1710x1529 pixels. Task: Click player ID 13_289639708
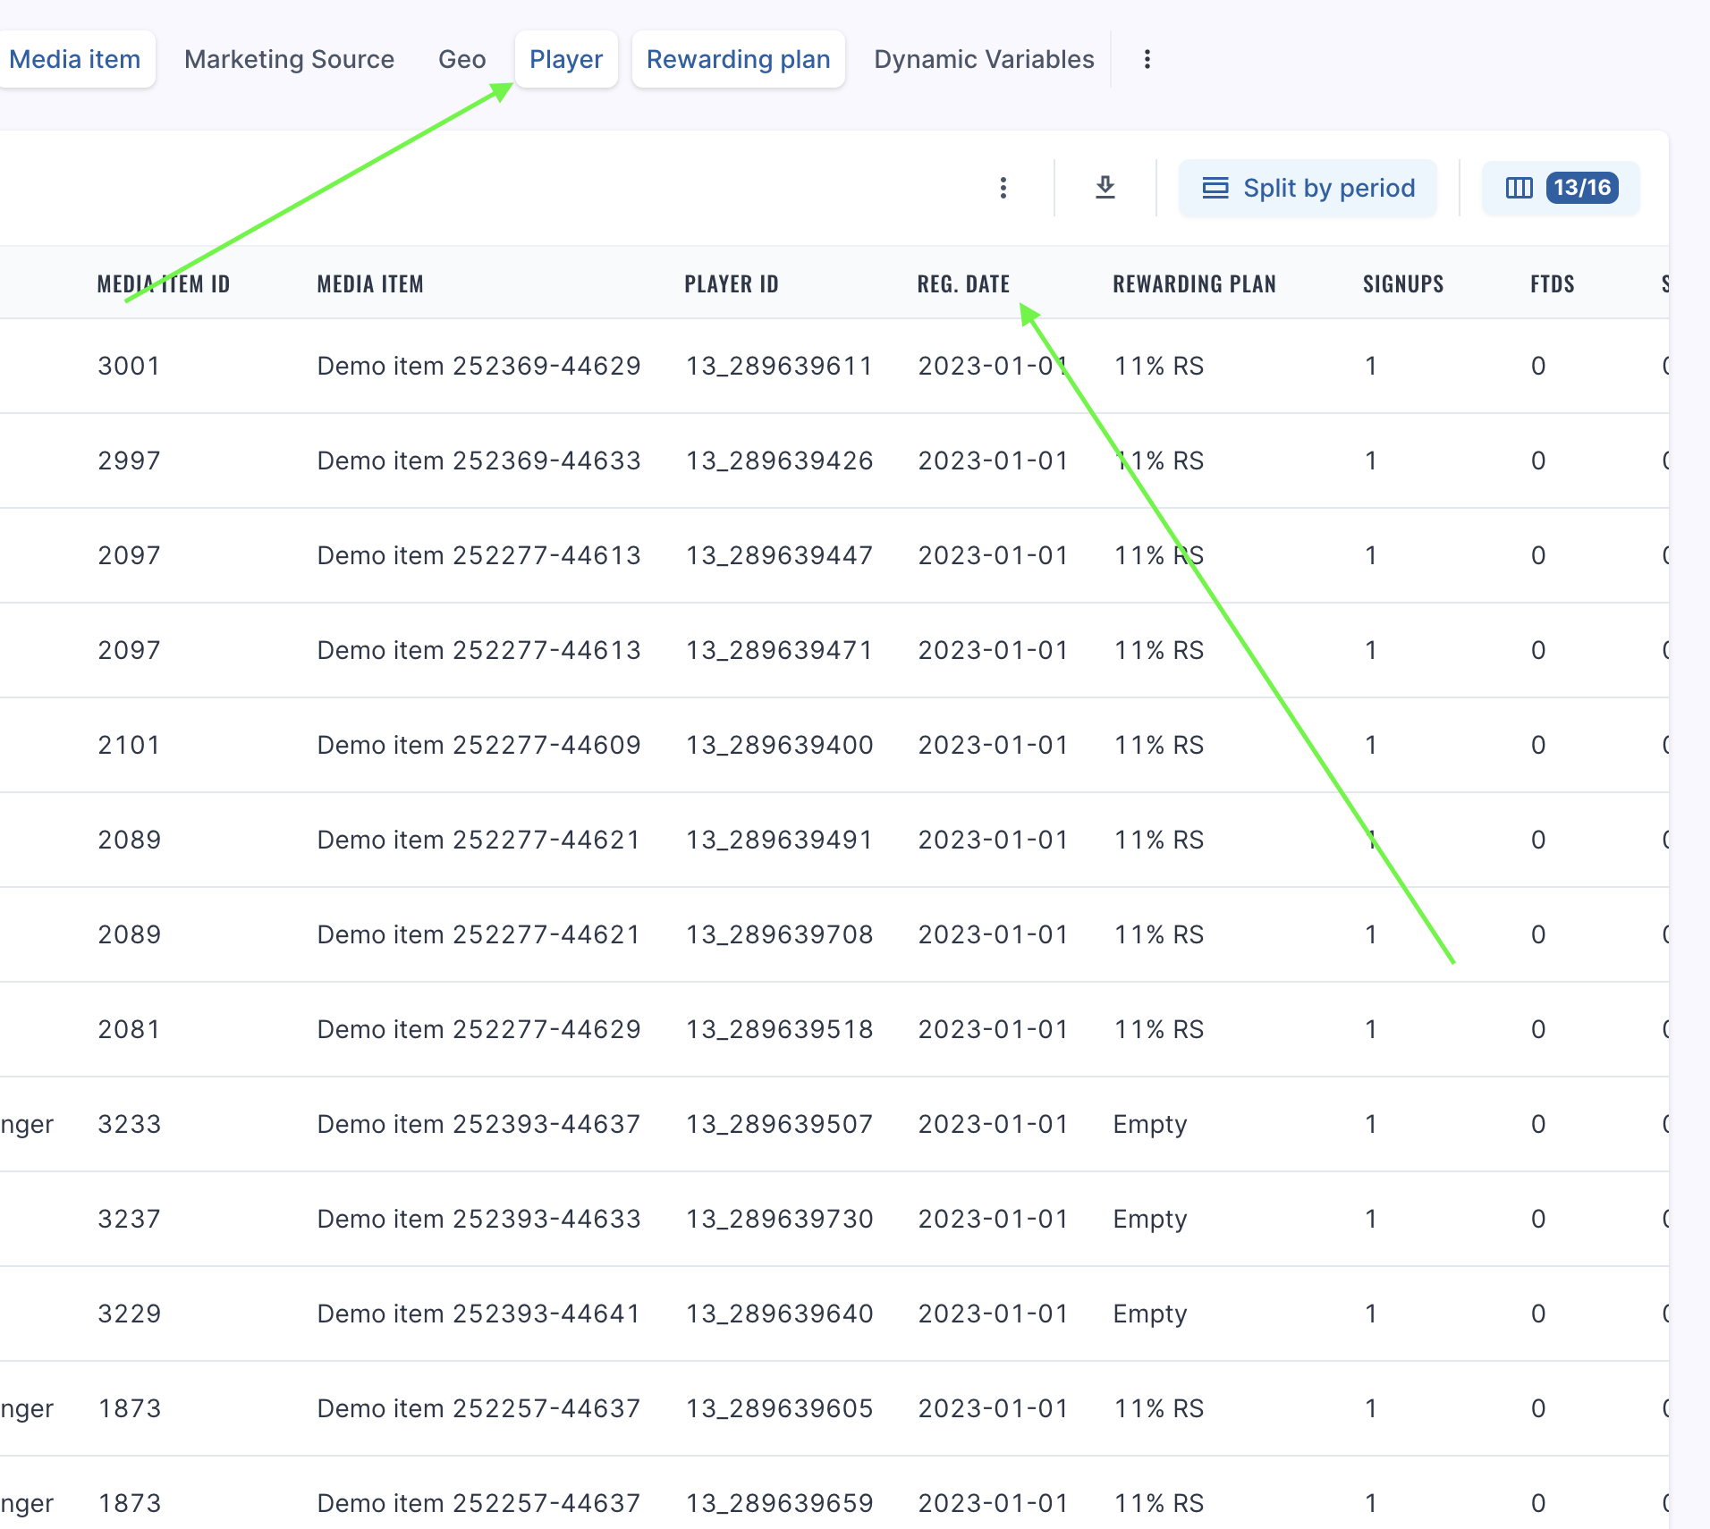[779, 934]
